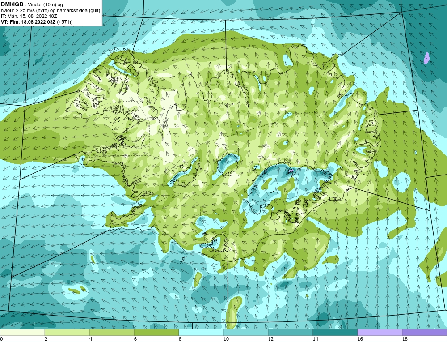
Task: Click the '14' label on the scale
Action: tap(315, 339)
